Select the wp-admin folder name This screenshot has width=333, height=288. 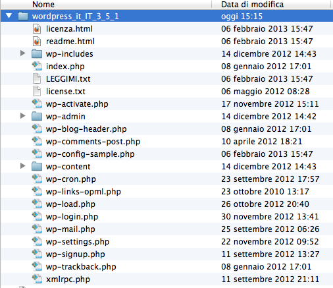pos(66,117)
